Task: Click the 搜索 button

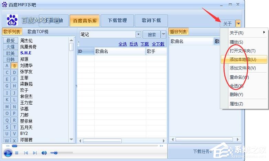Action: tap(152, 35)
